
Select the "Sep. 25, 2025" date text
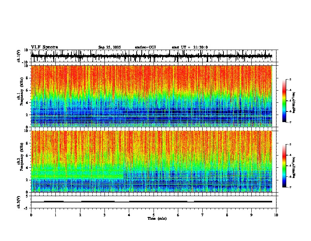pyautogui.click(x=110, y=47)
